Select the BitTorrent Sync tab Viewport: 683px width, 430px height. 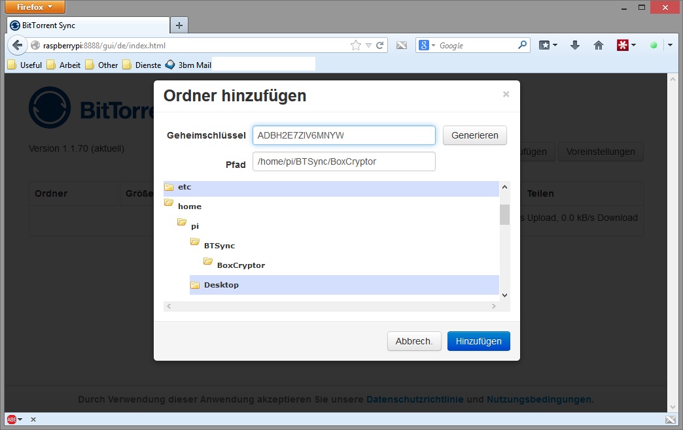pos(88,25)
